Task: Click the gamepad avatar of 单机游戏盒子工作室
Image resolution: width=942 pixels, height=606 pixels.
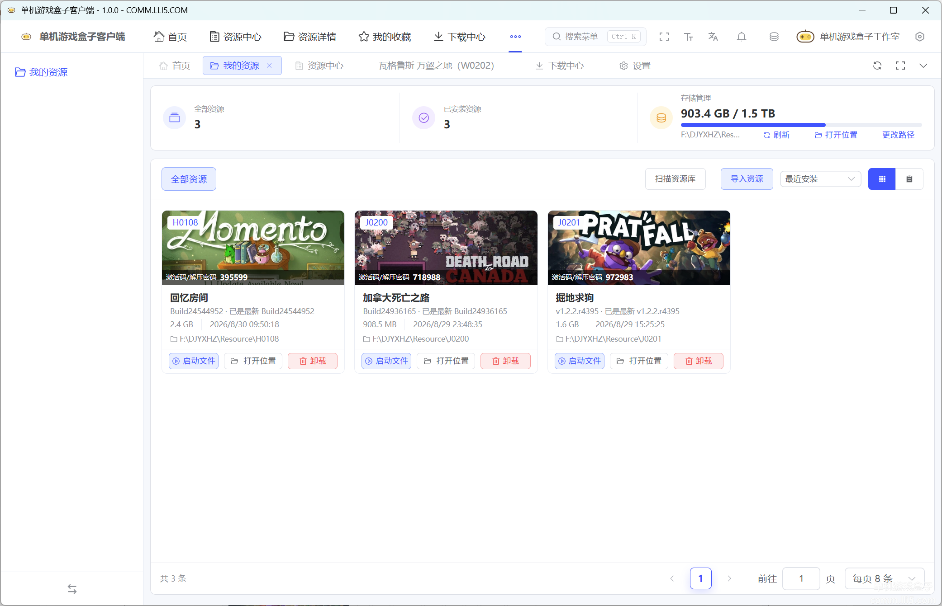Action: click(x=805, y=37)
